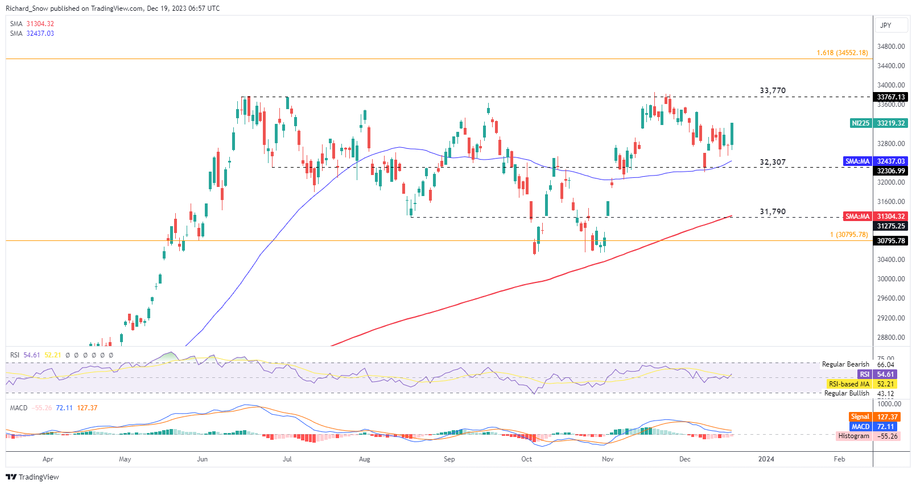The height and width of the screenshot is (487, 916).
Task: Click the Sep label on time axis
Action: pos(449,459)
